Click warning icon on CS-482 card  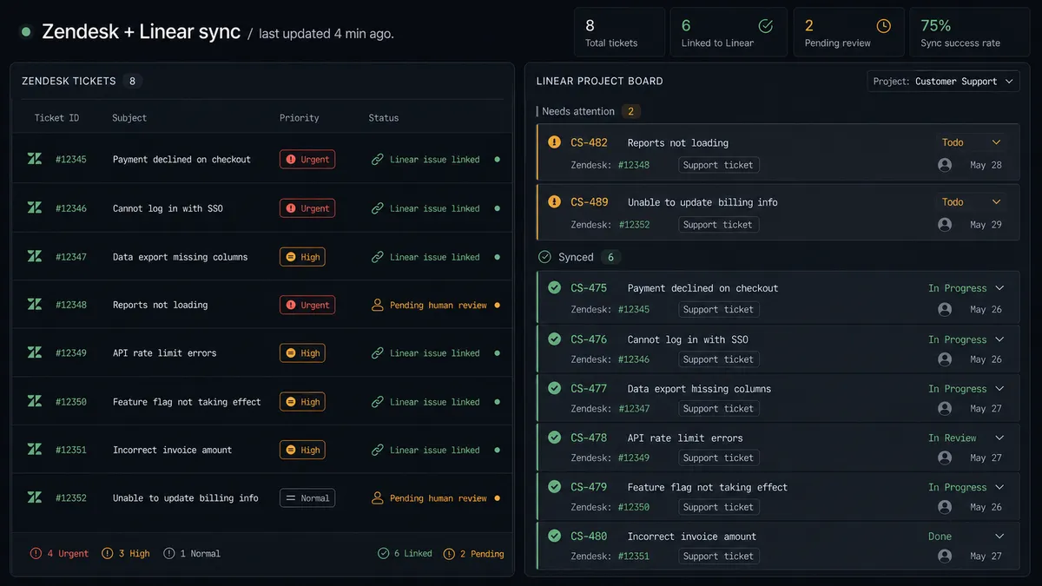pos(554,142)
